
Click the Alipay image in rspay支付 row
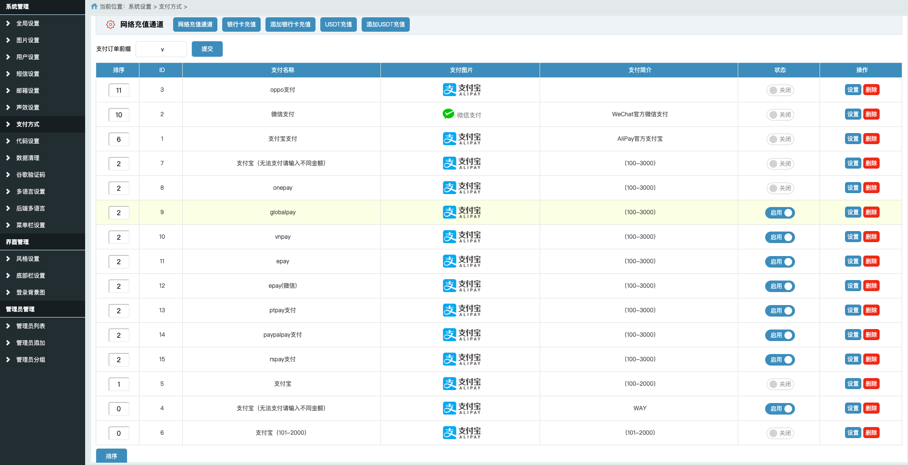point(462,359)
